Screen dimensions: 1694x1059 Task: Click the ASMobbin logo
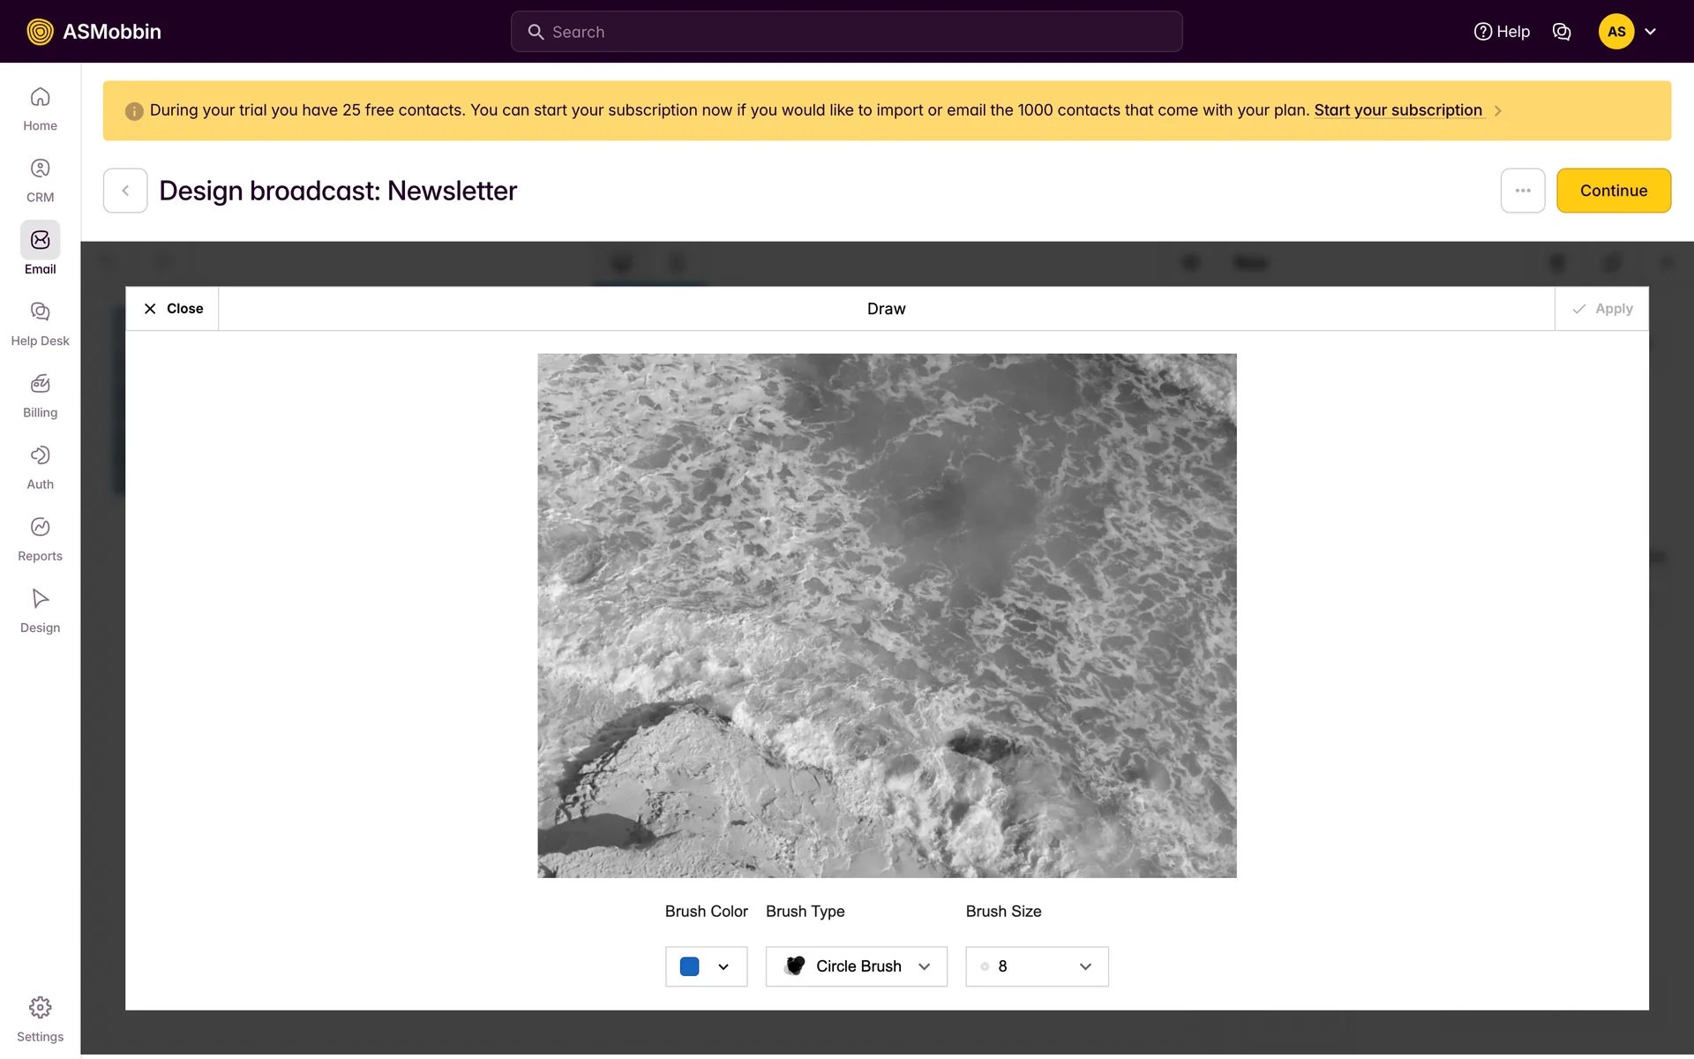pos(94,32)
